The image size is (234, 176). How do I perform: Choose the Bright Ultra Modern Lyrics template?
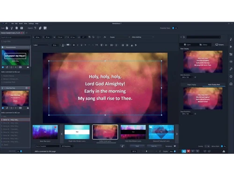77,132
